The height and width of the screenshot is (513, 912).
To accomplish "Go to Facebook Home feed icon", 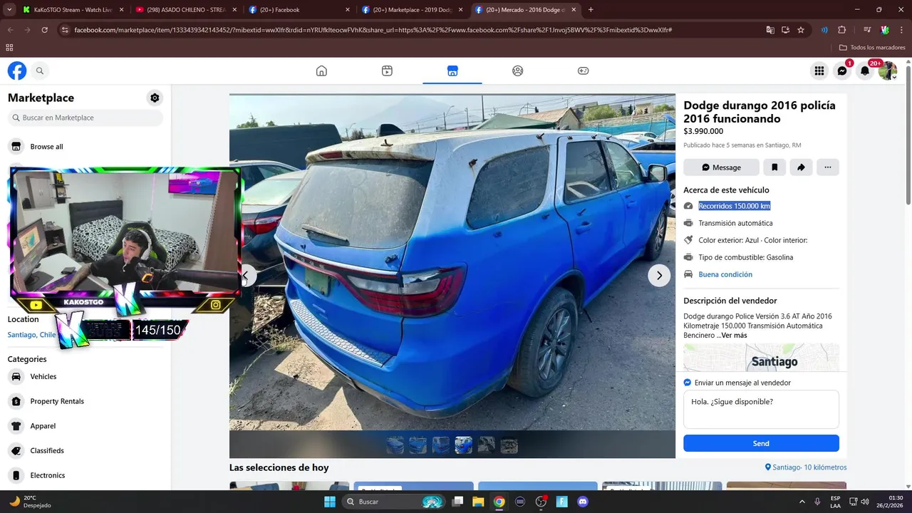I will (x=321, y=71).
